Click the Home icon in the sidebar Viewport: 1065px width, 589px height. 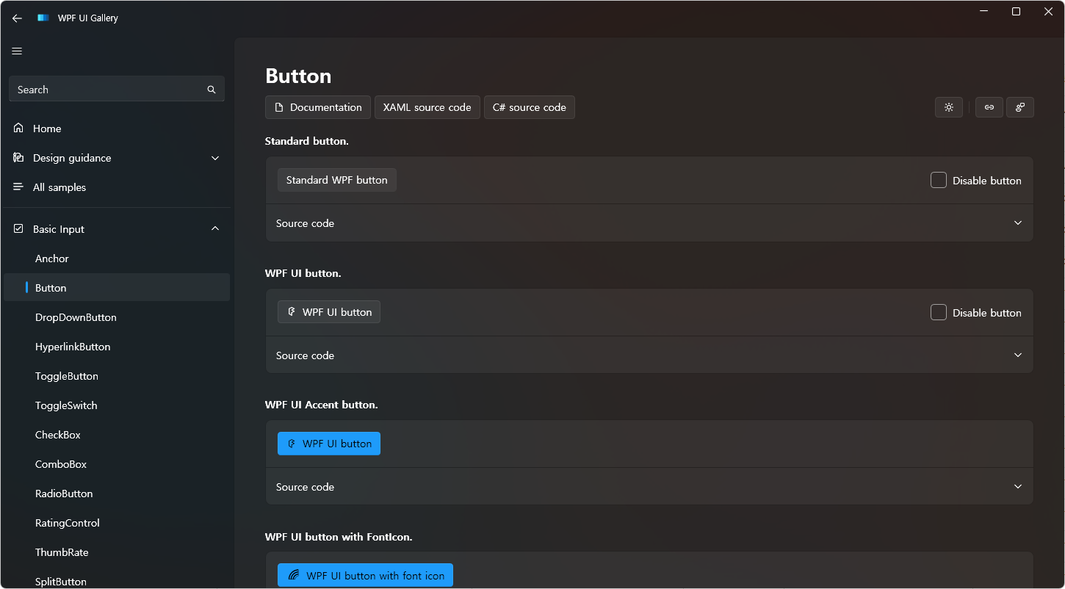point(18,128)
